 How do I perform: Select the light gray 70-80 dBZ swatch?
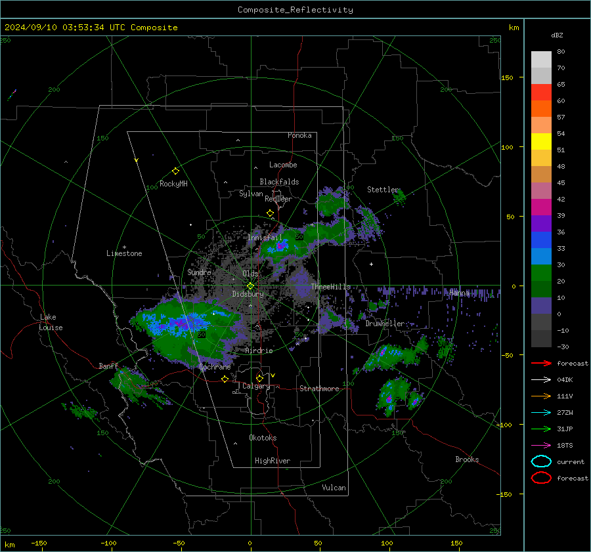pyautogui.click(x=541, y=60)
